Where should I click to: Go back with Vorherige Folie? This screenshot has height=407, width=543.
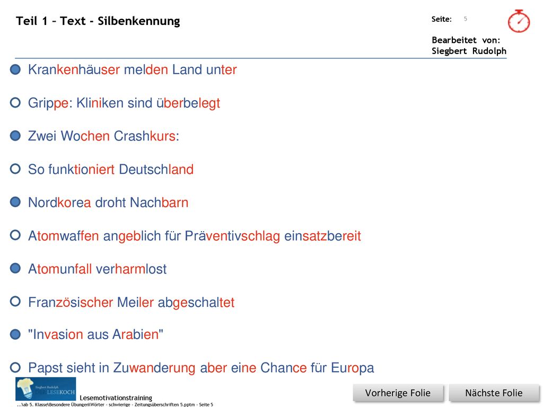[x=398, y=393]
